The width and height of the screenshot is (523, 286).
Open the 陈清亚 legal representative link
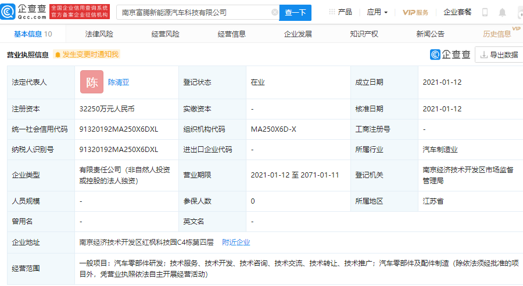pos(119,82)
